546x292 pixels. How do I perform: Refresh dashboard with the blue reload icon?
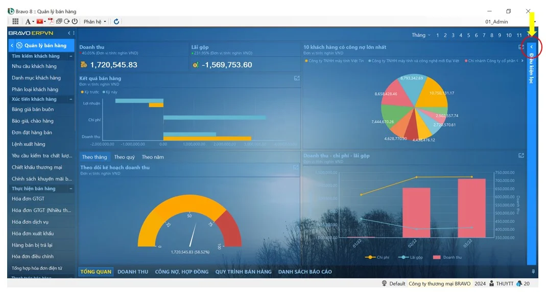tap(116, 21)
